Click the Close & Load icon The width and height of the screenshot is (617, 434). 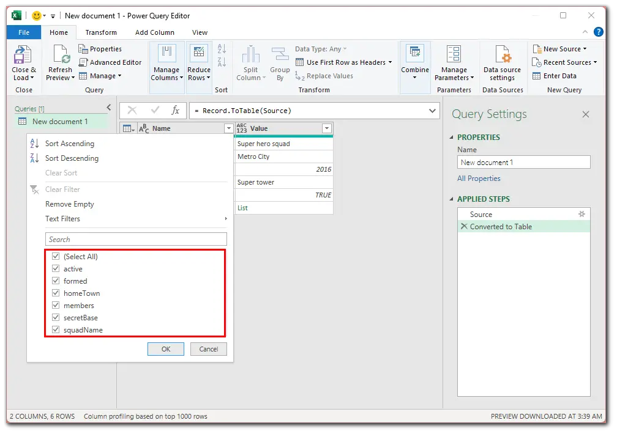pyautogui.click(x=23, y=54)
